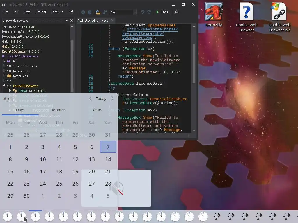The height and width of the screenshot is (223, 298).
Task: Select March 31 in the calendar
Action: [108, 135]
